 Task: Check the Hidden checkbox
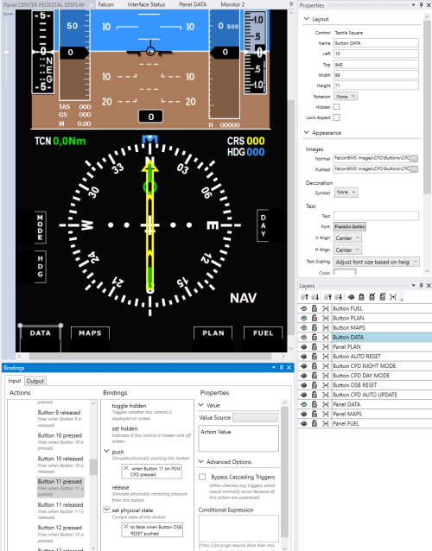point(337,107)
